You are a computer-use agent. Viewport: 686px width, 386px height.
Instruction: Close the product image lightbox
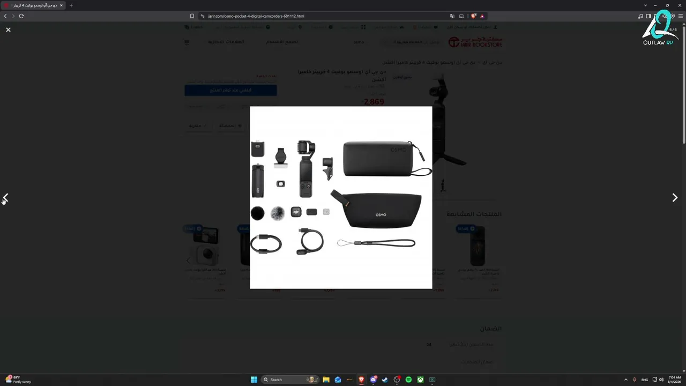pos(8,29)
